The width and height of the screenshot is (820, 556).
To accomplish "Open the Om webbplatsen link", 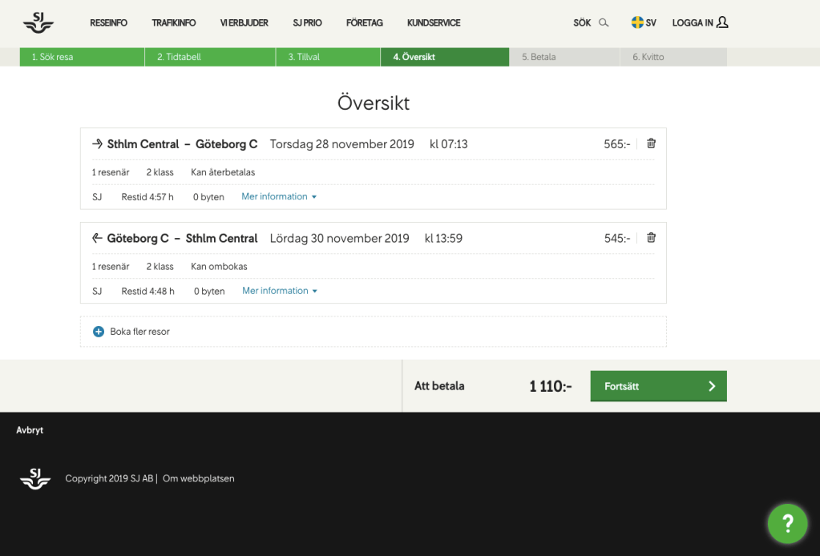I will (x=199, y=479).
